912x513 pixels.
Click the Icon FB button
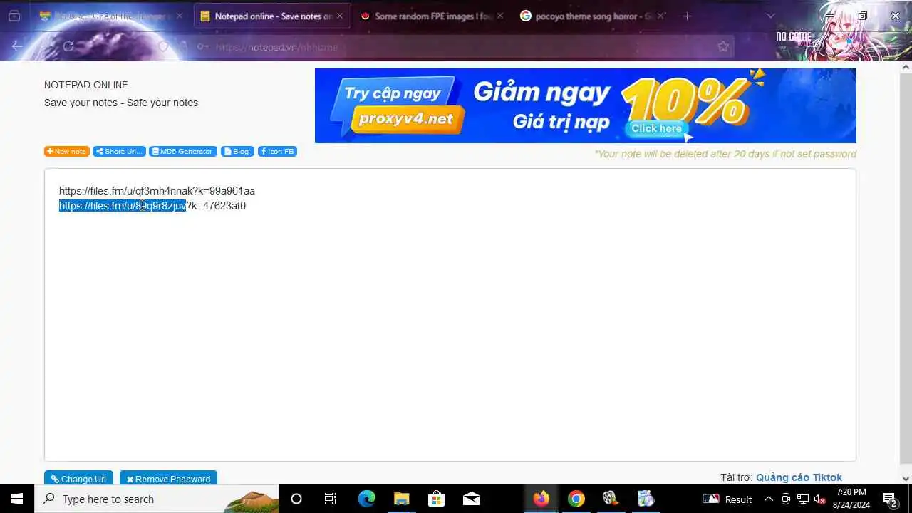(277, 151)
